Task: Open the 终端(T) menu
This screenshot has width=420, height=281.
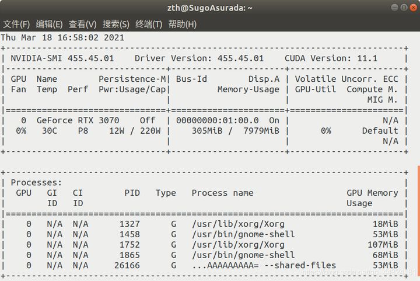Action: 149,24
